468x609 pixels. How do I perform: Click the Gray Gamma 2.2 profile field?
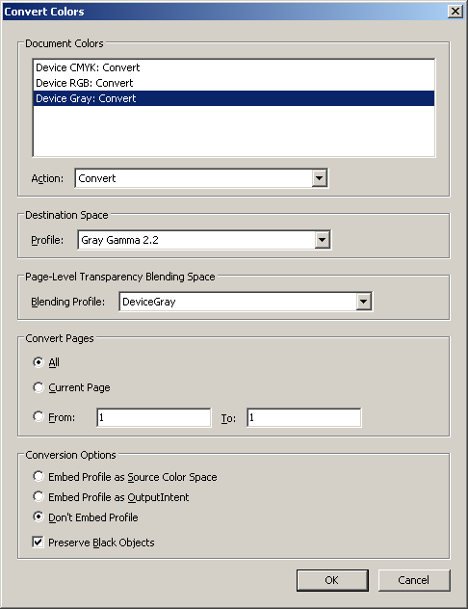coord(204,240)
